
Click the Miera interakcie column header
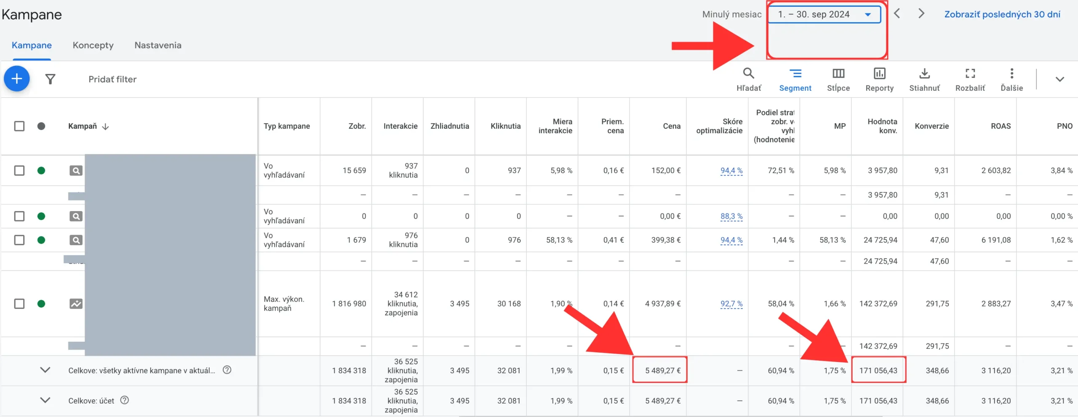coord(555,126)
